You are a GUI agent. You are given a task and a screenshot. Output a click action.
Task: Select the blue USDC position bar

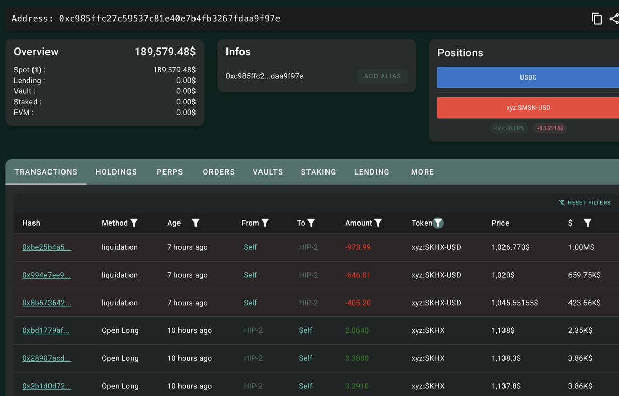click(528, 77)
